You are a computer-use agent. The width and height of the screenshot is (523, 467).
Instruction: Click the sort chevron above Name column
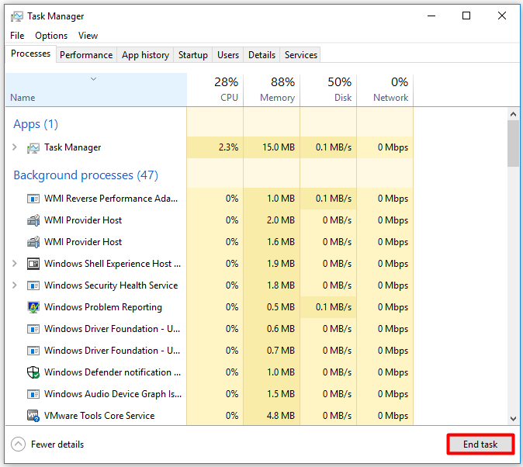94,79
